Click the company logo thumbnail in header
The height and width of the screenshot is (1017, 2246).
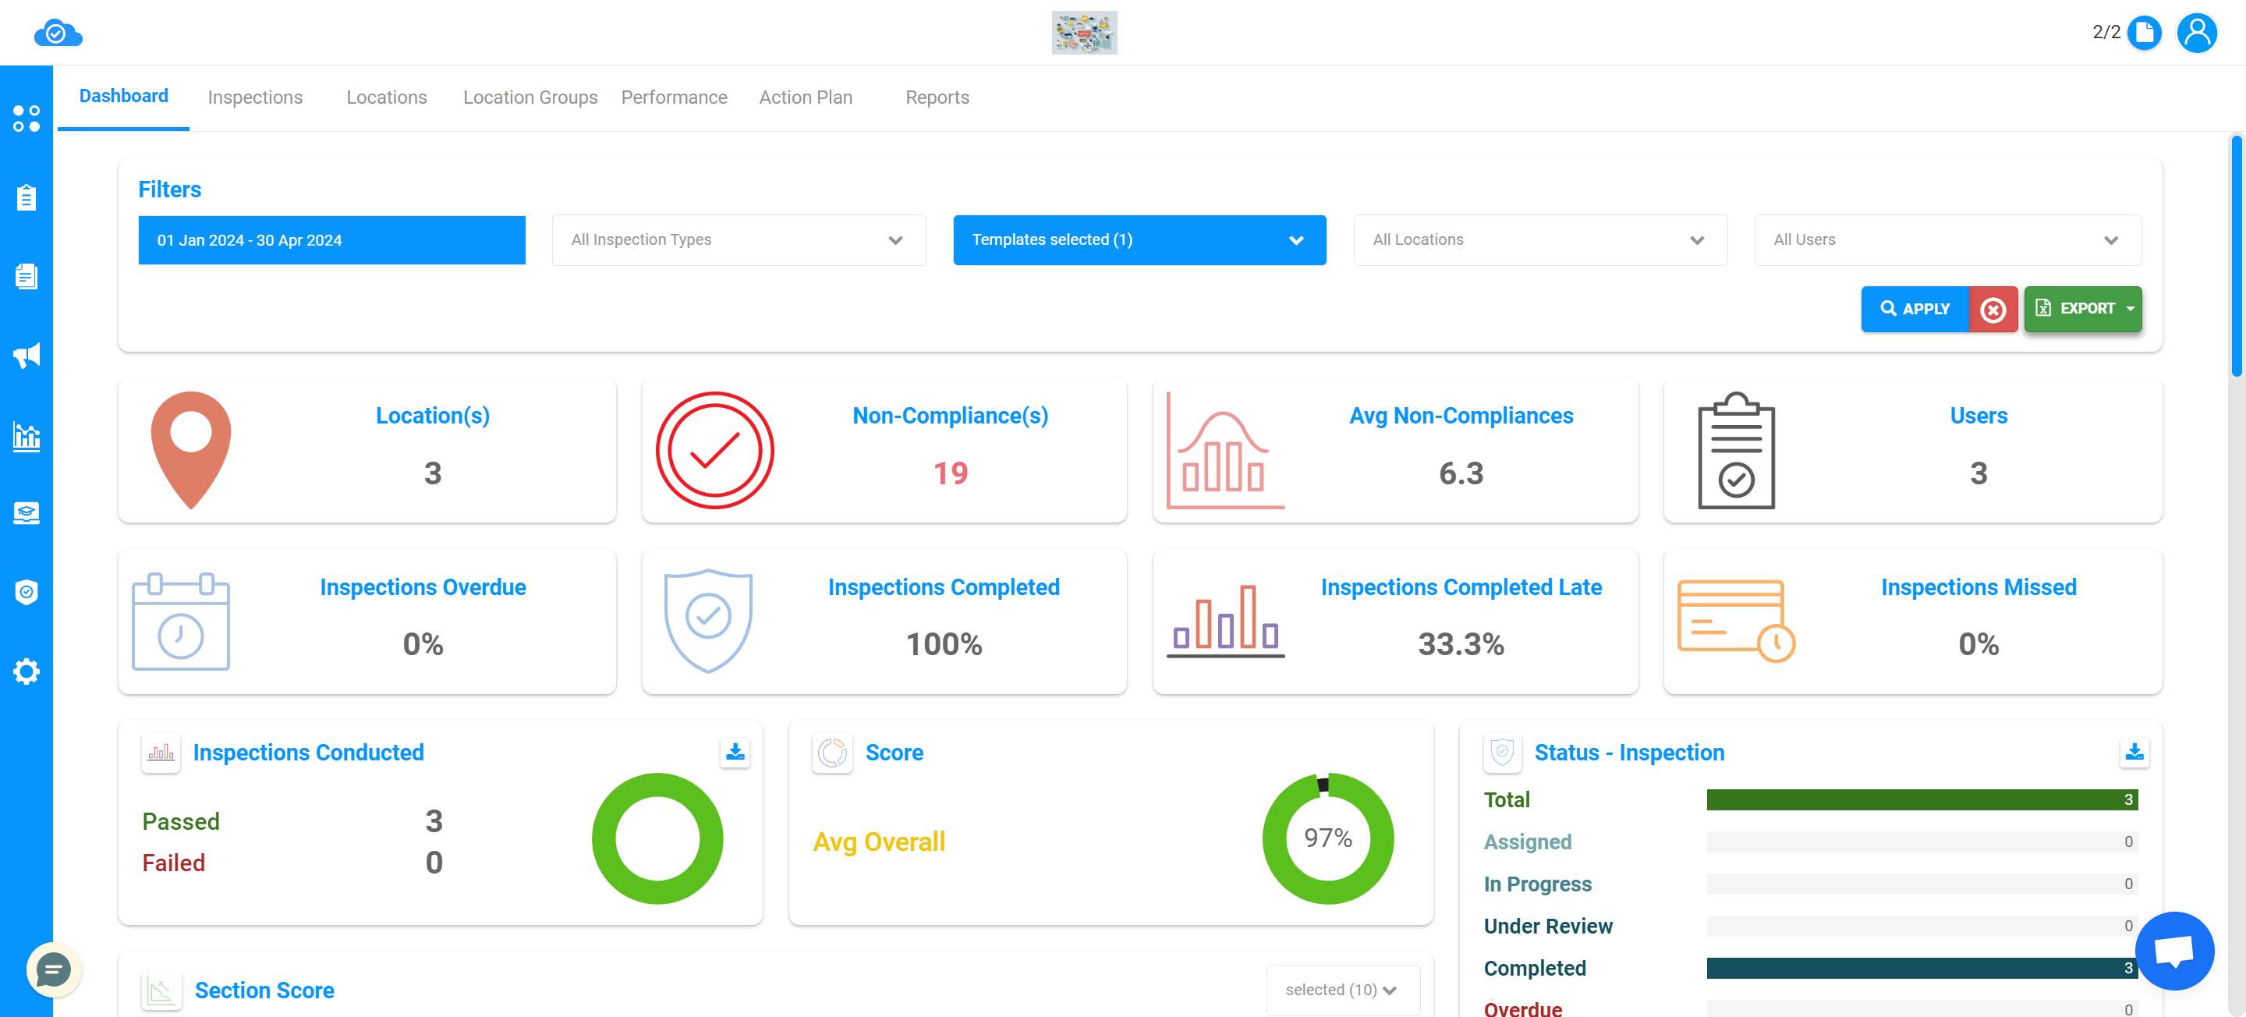(1084, 33)
